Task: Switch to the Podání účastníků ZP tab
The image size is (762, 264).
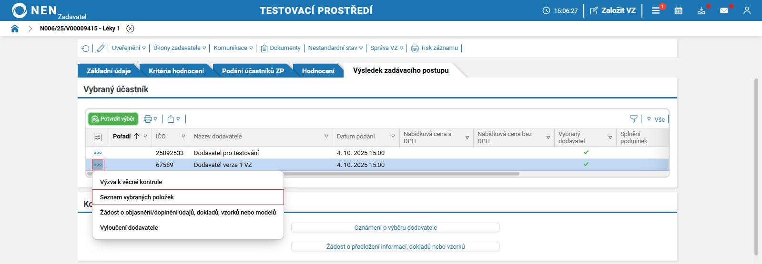Action: pyautogui.click(x=253, y=71)
